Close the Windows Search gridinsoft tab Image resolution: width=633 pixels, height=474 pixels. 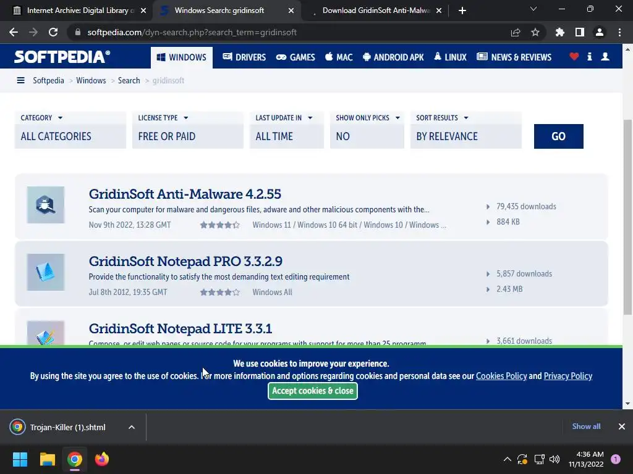pos(291,10)
